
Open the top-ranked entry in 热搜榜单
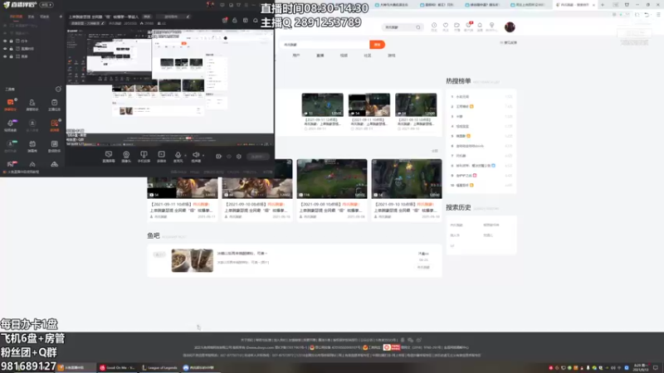click(x=462, y=97)
